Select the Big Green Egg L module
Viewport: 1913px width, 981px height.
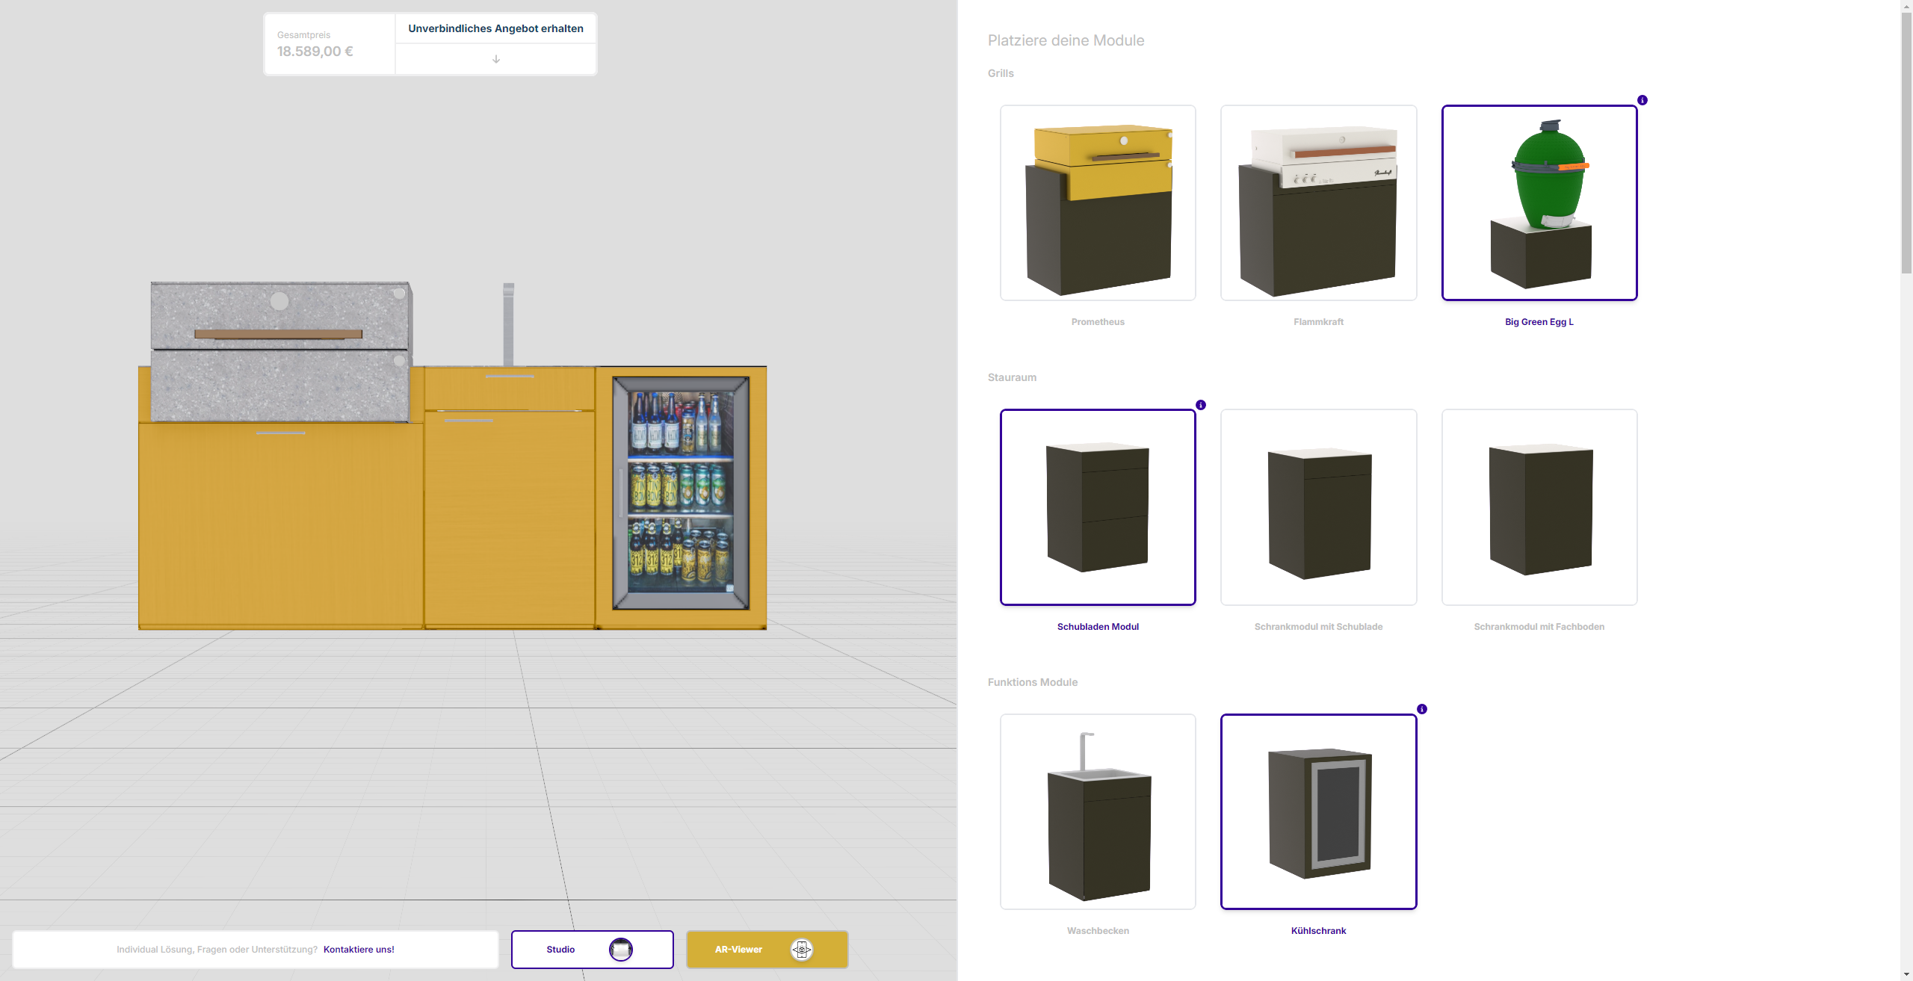[x=1539, y=202]
